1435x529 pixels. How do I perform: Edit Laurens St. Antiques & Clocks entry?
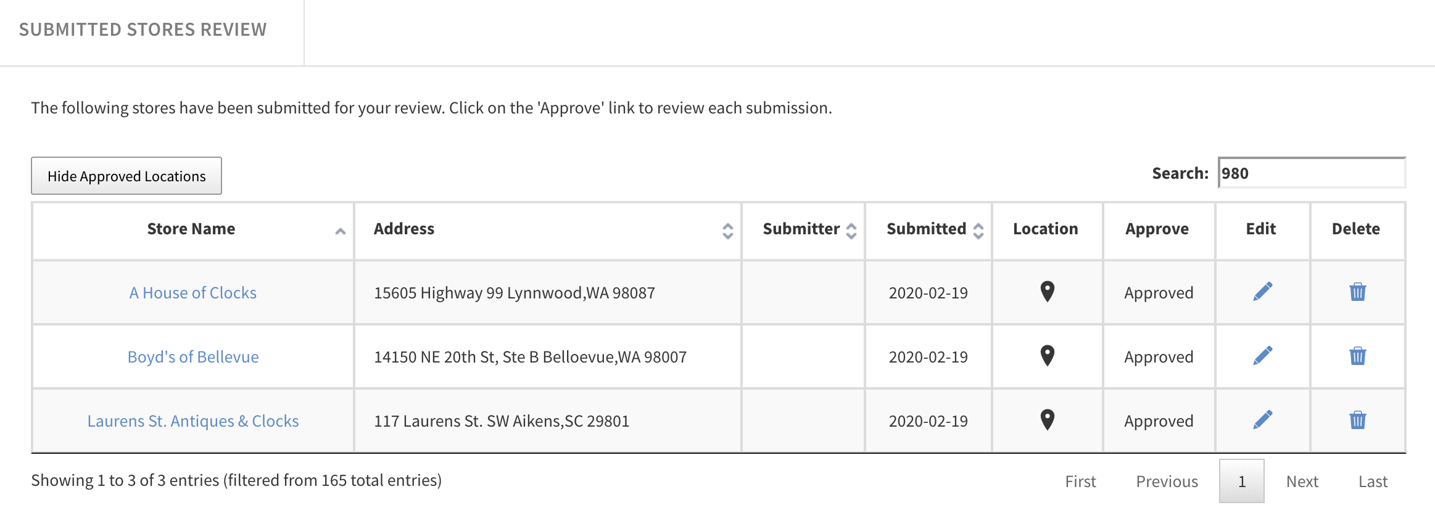coord(1262,420)
